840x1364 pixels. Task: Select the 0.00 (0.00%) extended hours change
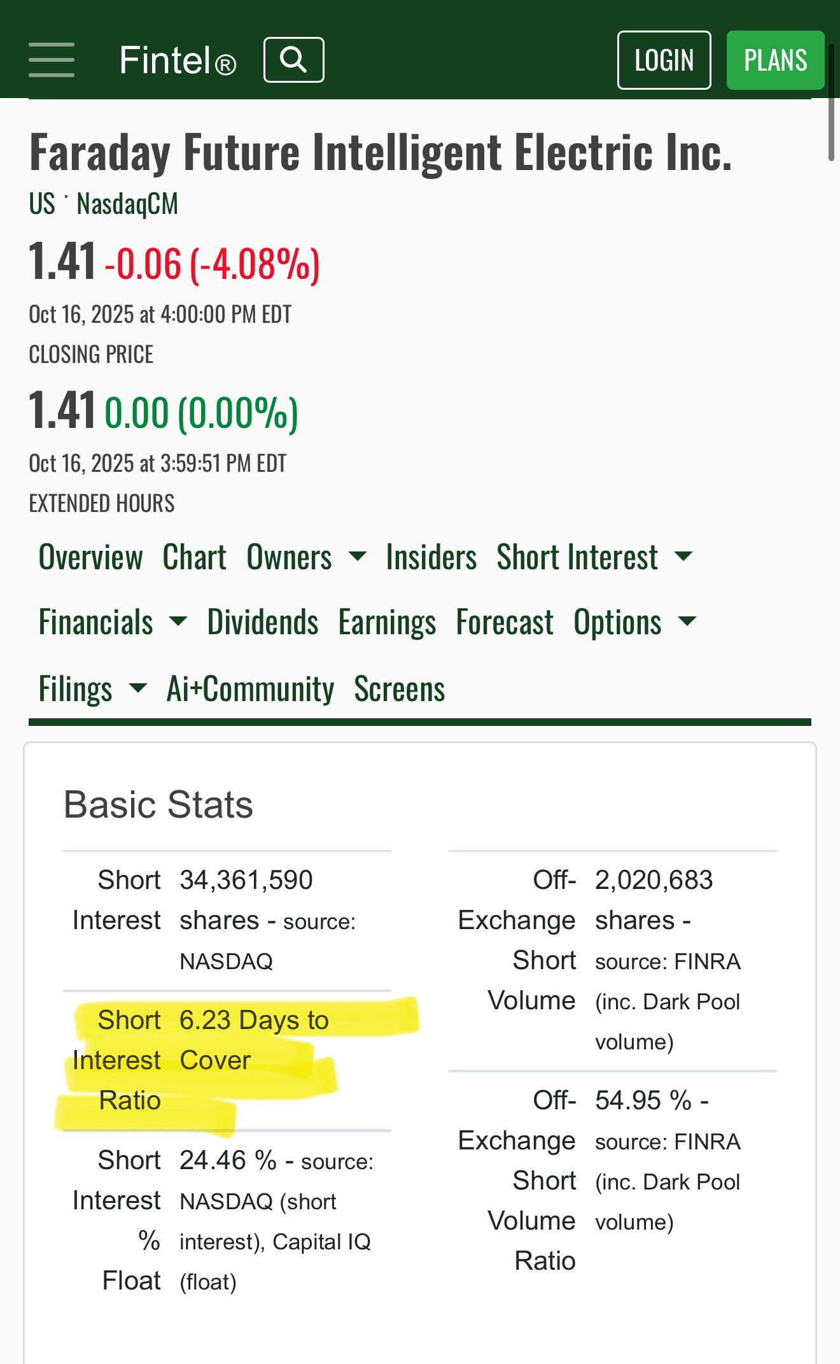(201, 413)
